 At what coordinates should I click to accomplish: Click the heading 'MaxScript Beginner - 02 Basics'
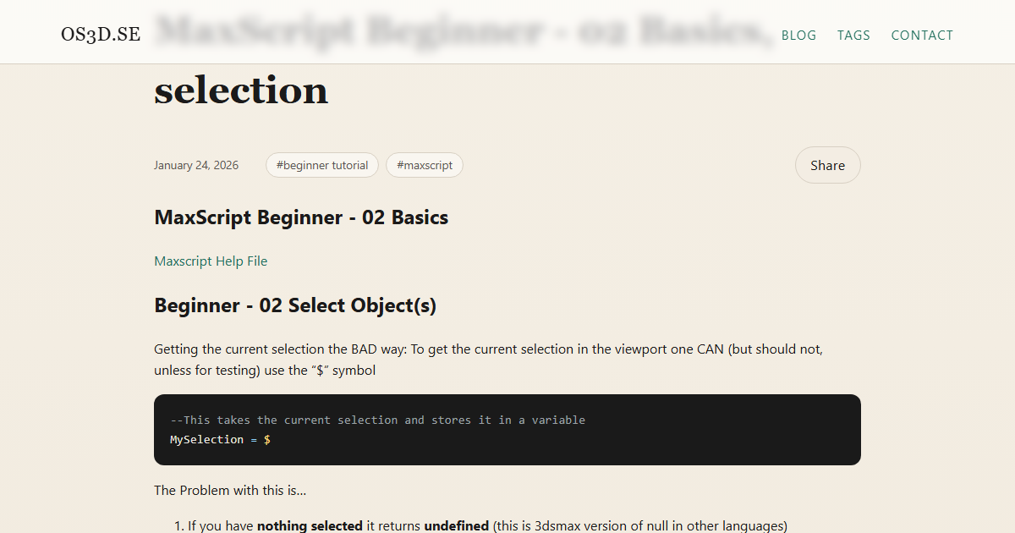(301, 217)
